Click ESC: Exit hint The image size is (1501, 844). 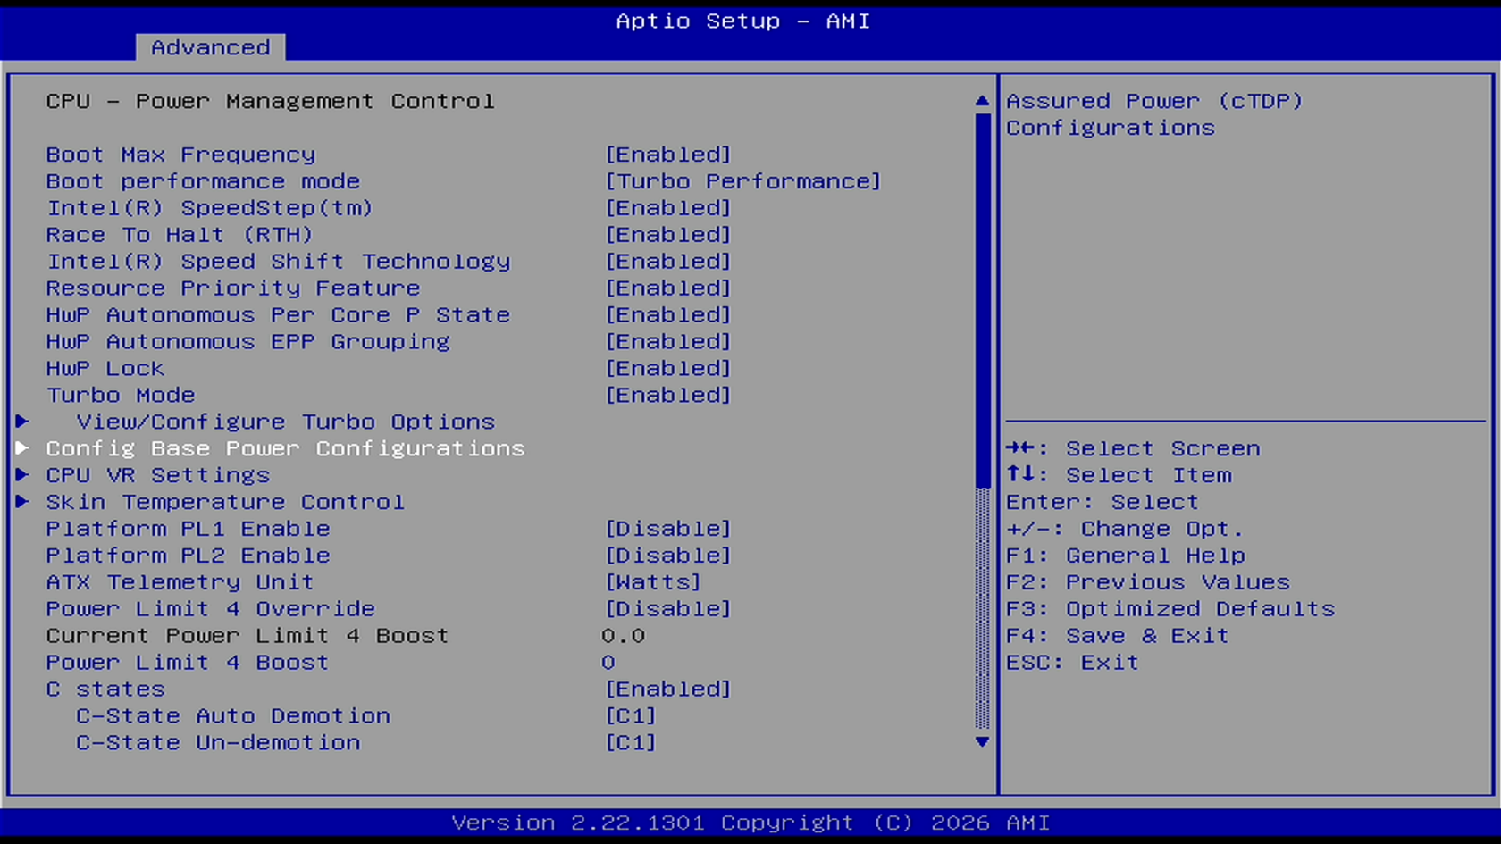pos(1073,663)
